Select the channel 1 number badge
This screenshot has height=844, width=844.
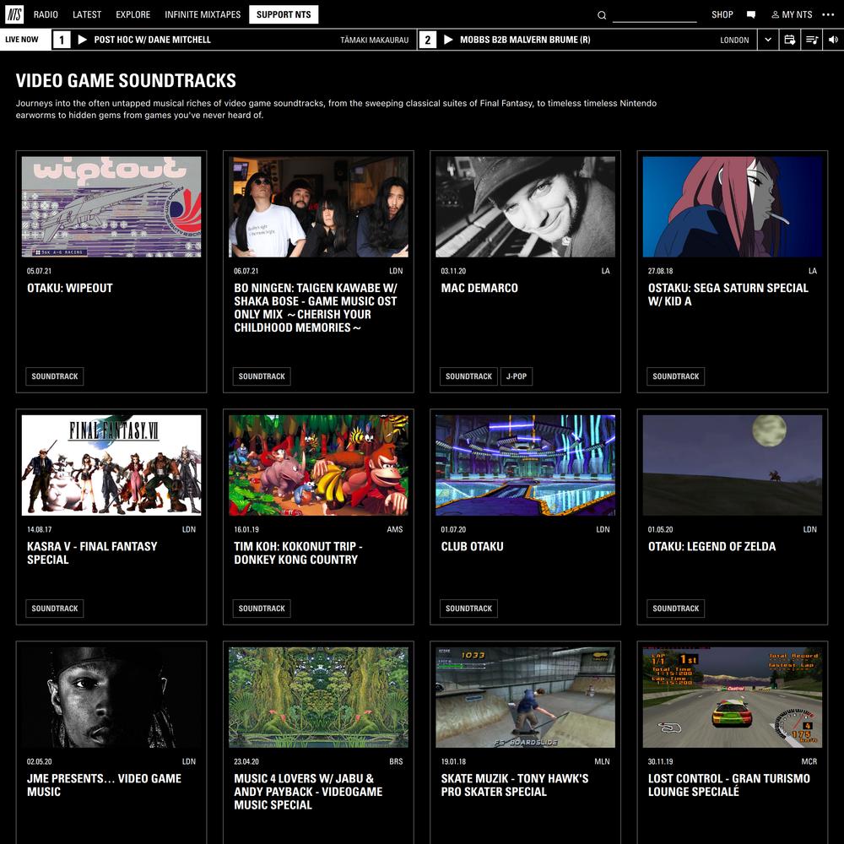pyautogui.click(x=62, y=40)
